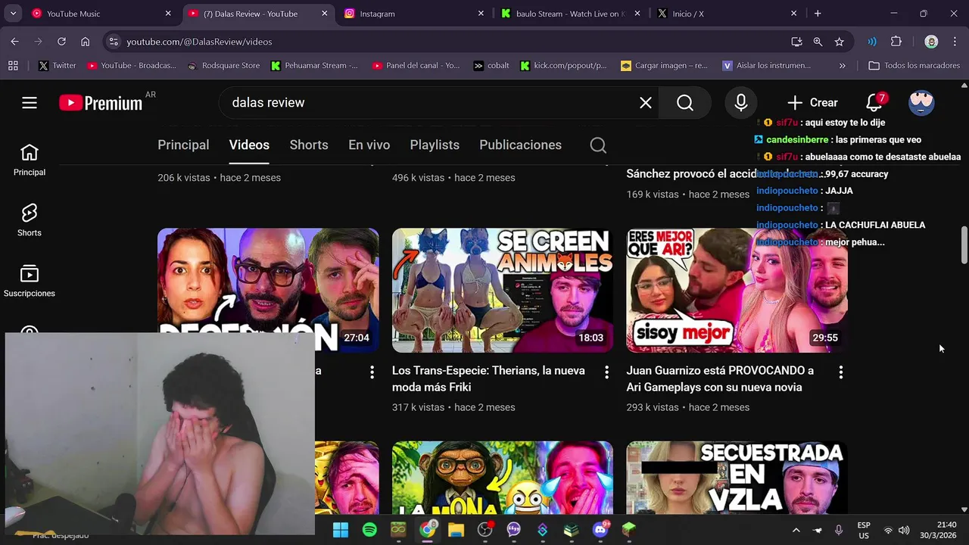
Task: Open the Chrome apps grid in bookmarks bar
Action: coord(13,66)
